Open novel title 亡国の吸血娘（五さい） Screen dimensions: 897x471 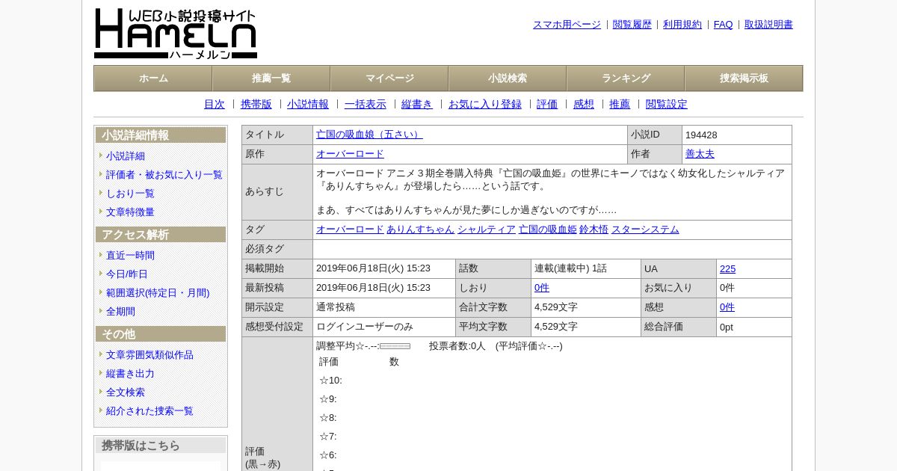pos(369,135)
